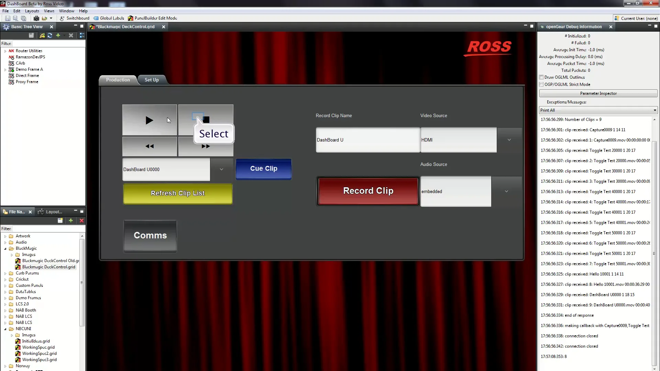Click the Switchboard toolbar icon
The image size is (660, 371).
62,18
